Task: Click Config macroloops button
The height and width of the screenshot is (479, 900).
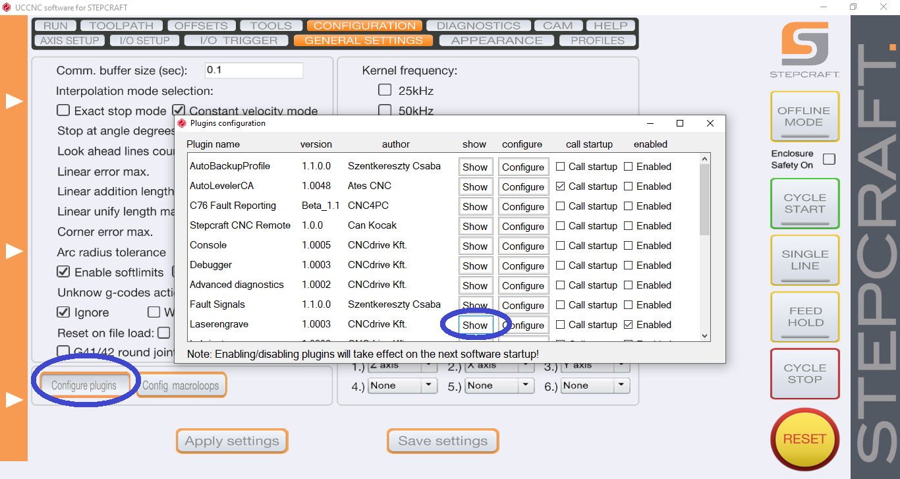Action: (x=181, y=385)
